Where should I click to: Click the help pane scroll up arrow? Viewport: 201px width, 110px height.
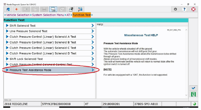click(x=186, y=30)
